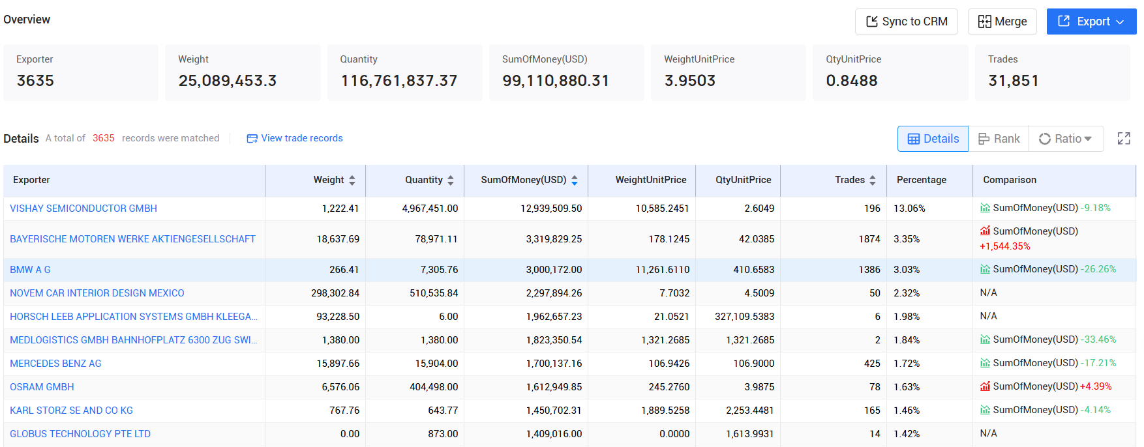This screenshot has height=447, width=1144.
Task: Click the Merge grid icon
Action: [984, 22]
